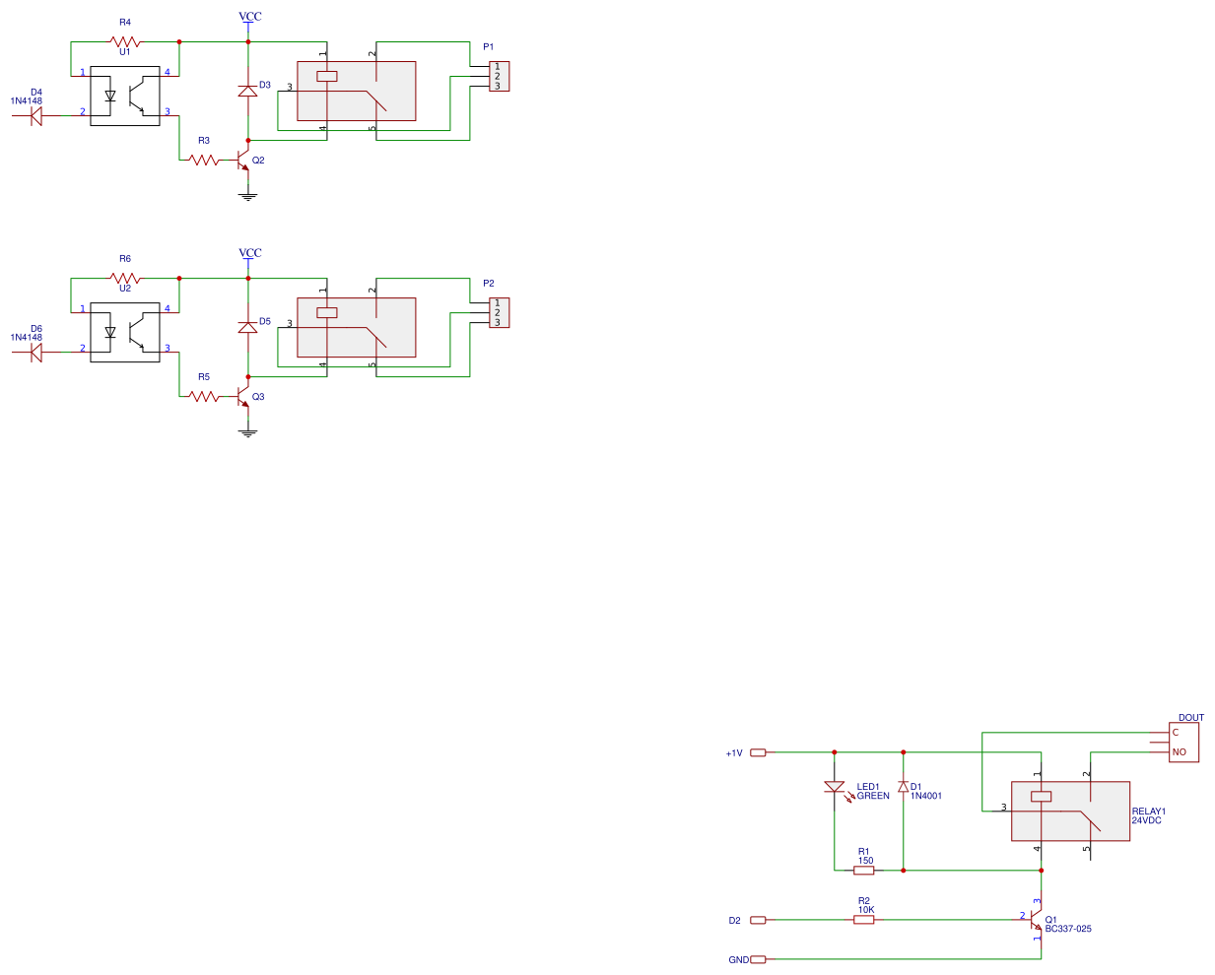Click the '24VDC' relay value label

[x=1147, y=820]
